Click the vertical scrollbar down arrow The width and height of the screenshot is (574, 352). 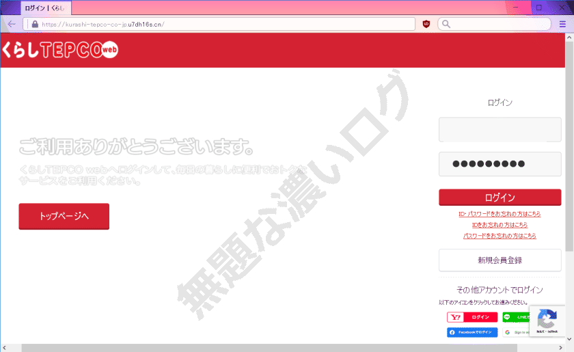569,339
